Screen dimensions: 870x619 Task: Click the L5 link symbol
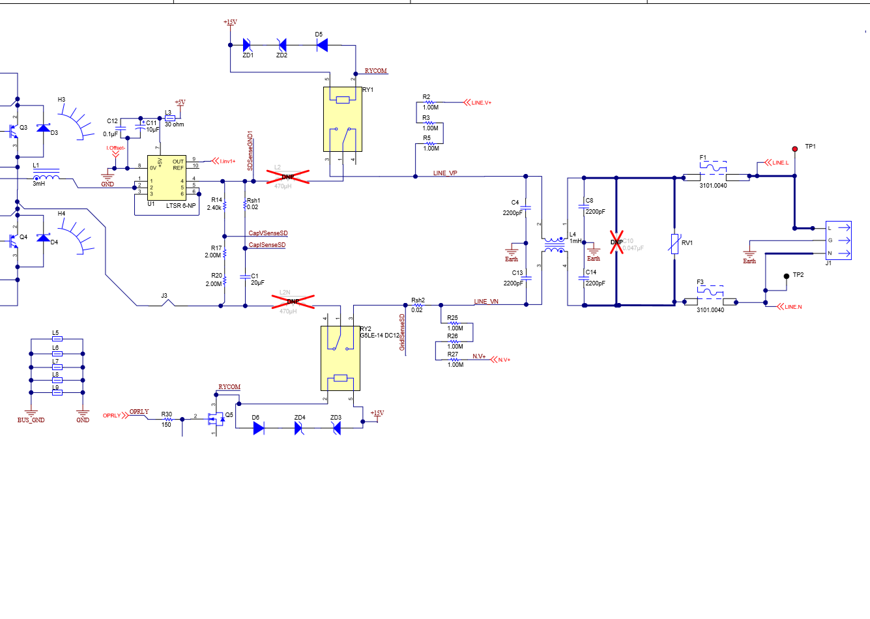click(x=57, y=339)
